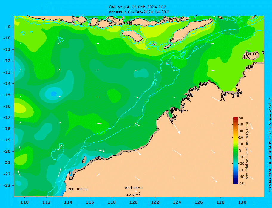This screenshot has height=208, width=272.
Task: Click the latitude axis label -16
Action: (7, 106)
